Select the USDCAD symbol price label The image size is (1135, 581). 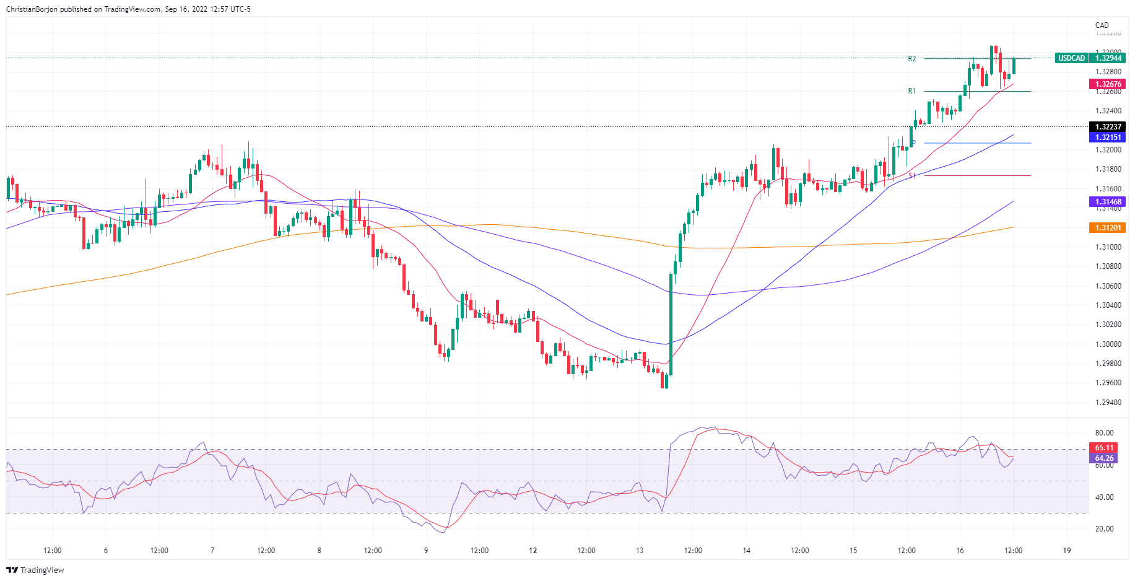coord(1071,58)
